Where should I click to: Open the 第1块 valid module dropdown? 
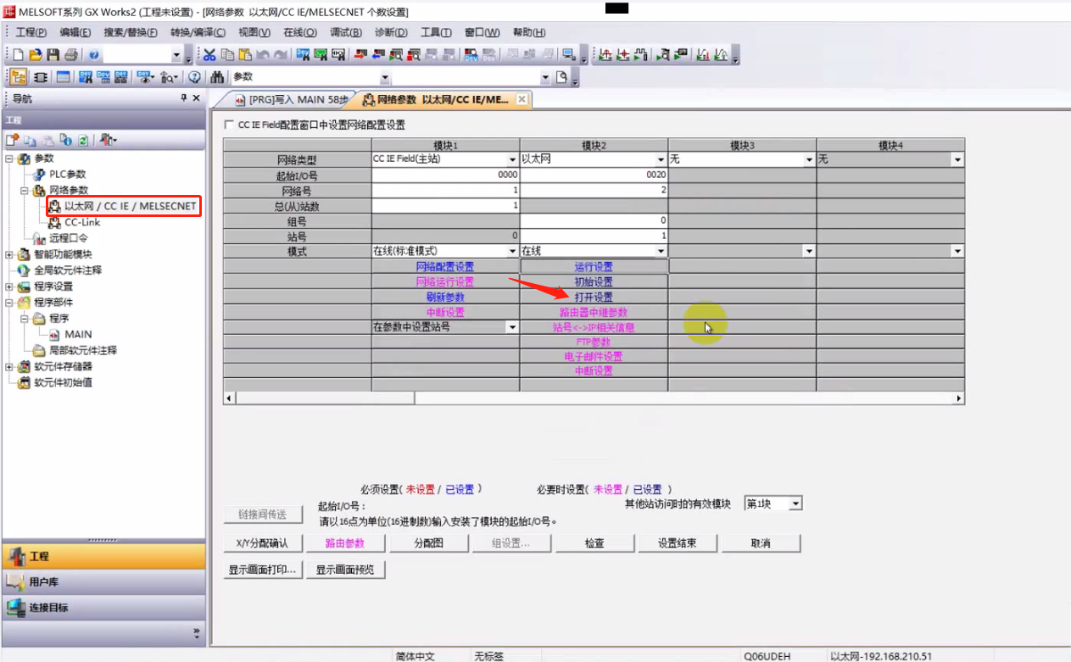click(x=795, y=503)
